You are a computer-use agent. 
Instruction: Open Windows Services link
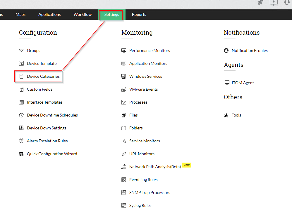pyautogui.click(x=146, y=76)
